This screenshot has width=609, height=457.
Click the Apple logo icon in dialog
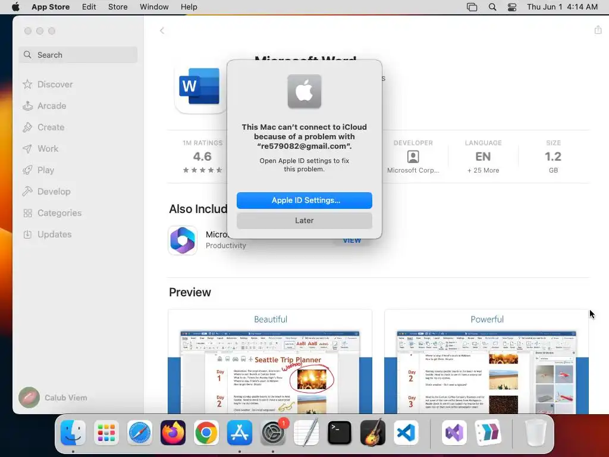coord(304,91)
